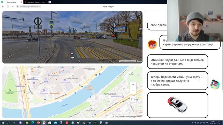223x125 pixels.
Task: Click the message Отлично! Изучи данные
Action: click(177, 62)
